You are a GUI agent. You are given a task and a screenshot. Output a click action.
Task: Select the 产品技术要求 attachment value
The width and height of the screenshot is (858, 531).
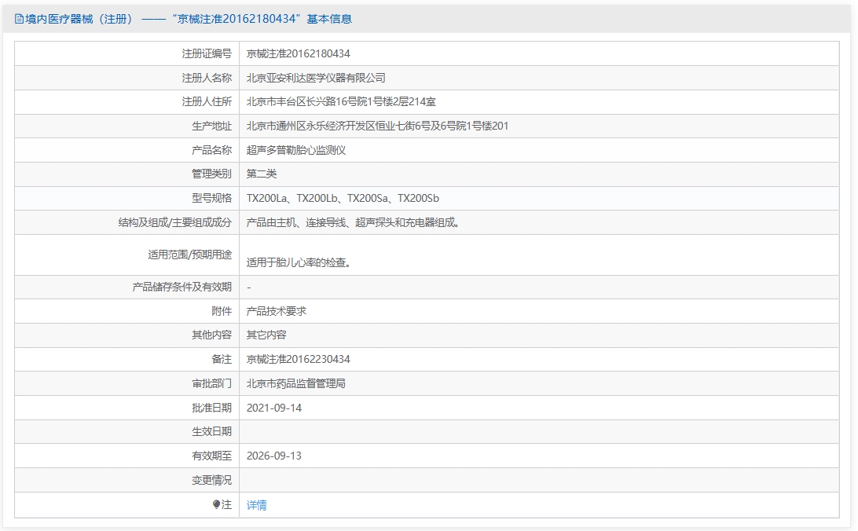coord(277,311)
